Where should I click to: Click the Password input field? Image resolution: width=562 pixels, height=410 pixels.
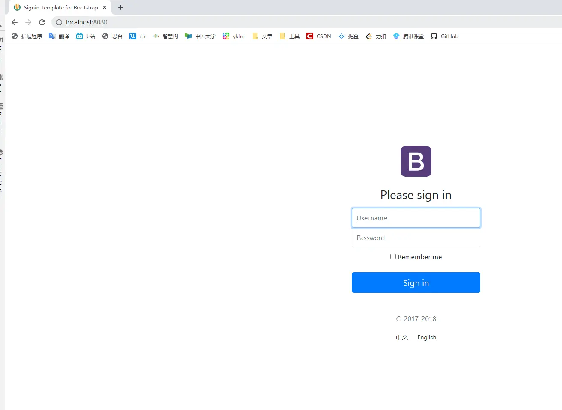click(x=416, y=238)
